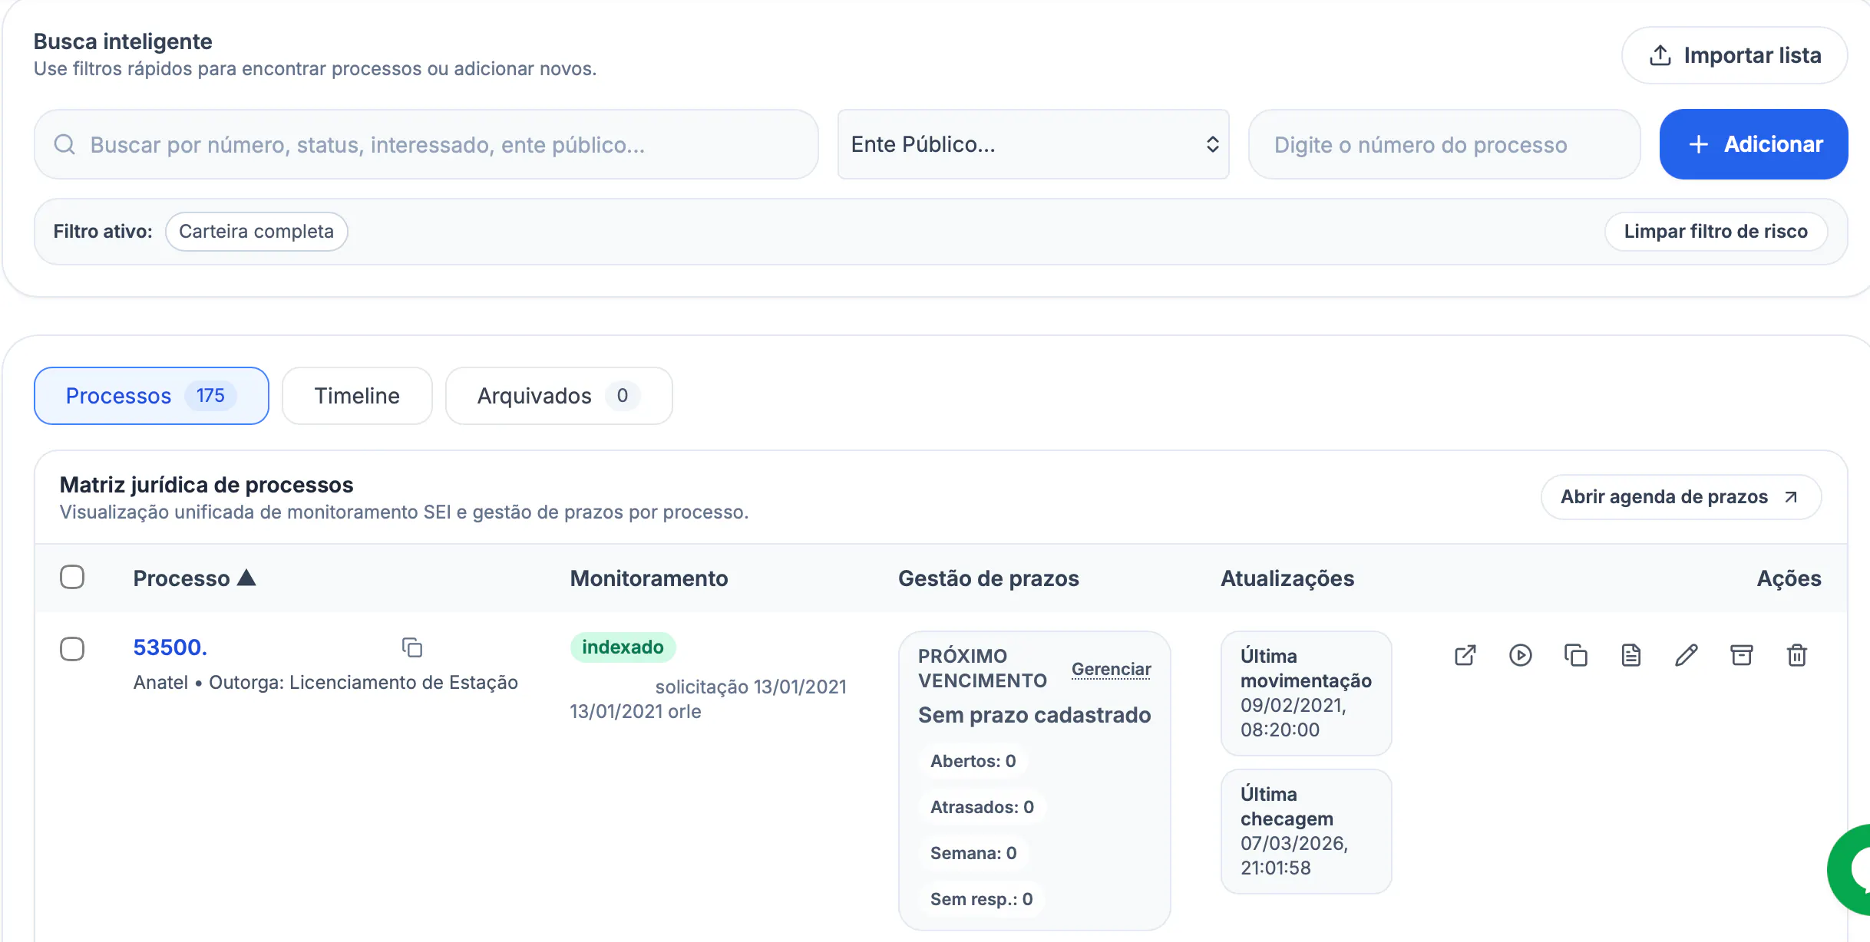Viewport: 1870px width, 942px height.
Task: Click Anatel Outorga Licenciamento de Estação text
Action: pos(325,683)
